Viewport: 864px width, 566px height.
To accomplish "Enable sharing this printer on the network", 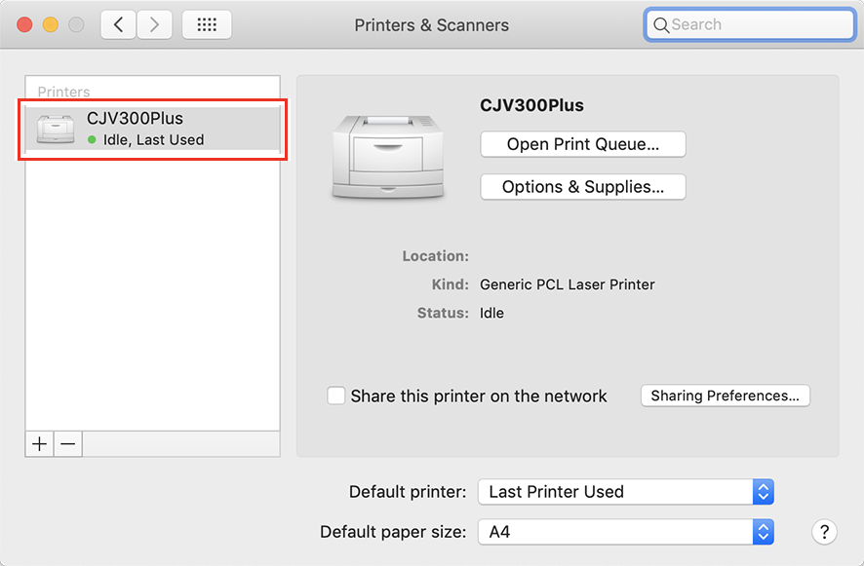I will 336,396.
